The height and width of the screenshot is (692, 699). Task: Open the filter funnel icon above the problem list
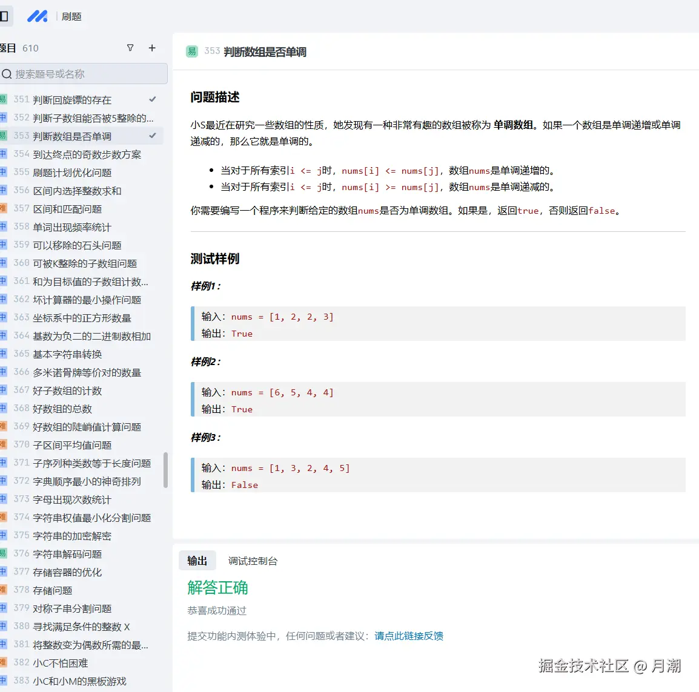(130, 48)
